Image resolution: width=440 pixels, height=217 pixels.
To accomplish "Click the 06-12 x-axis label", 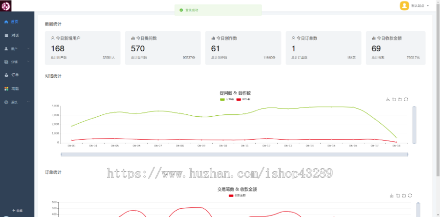I will point(266,146).
